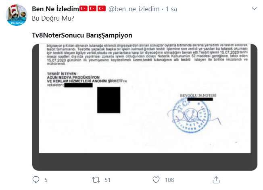Retweet using the retweet arrows icon
Image resolution: width=263 pixels, height=190 pixels.
[x=96, y=180]
